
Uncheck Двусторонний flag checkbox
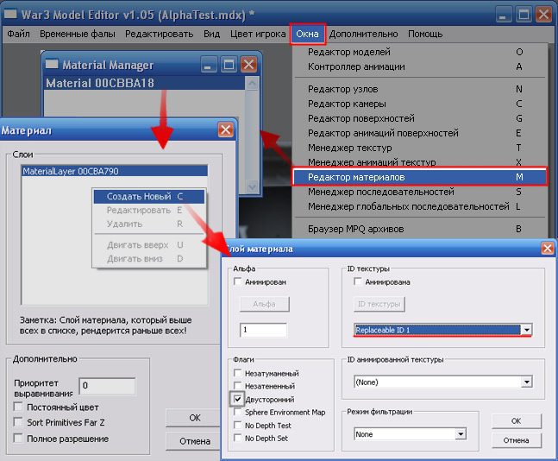coord(237,399)
